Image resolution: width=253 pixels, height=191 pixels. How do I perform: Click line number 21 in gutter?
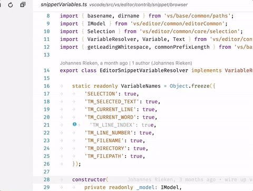[46, 125]
